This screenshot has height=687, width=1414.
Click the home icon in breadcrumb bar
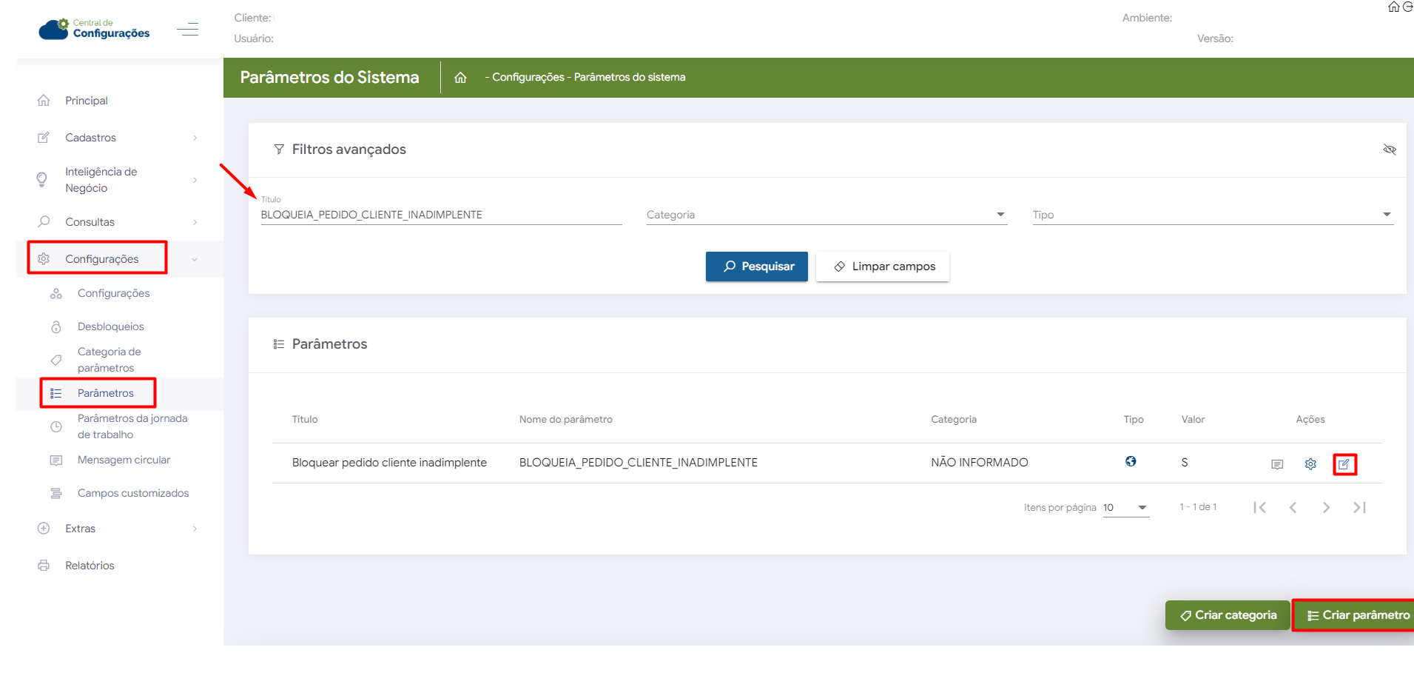460,78
